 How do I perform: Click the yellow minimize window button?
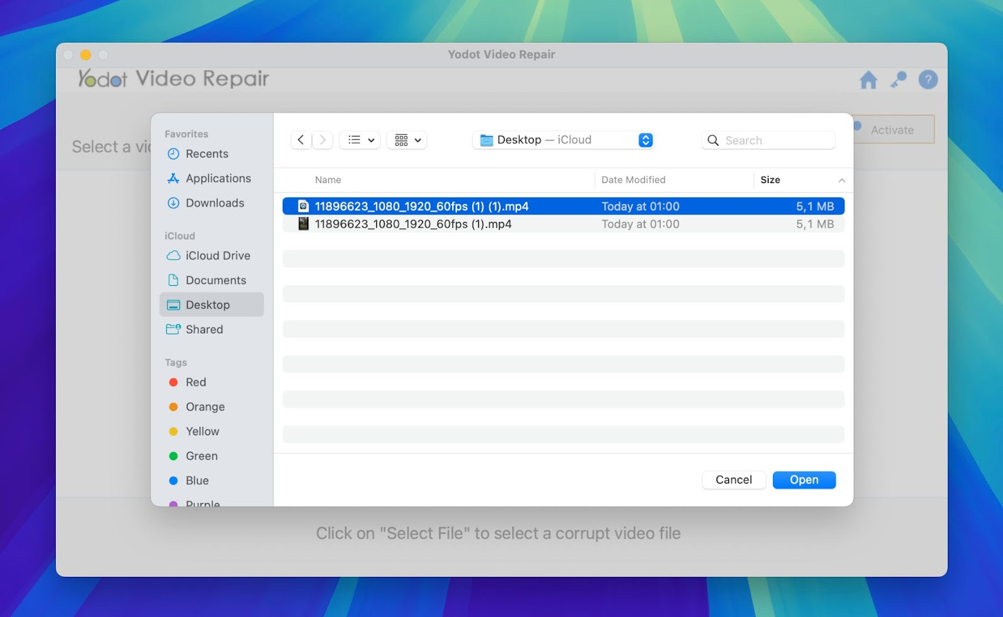tap(86, 55)
